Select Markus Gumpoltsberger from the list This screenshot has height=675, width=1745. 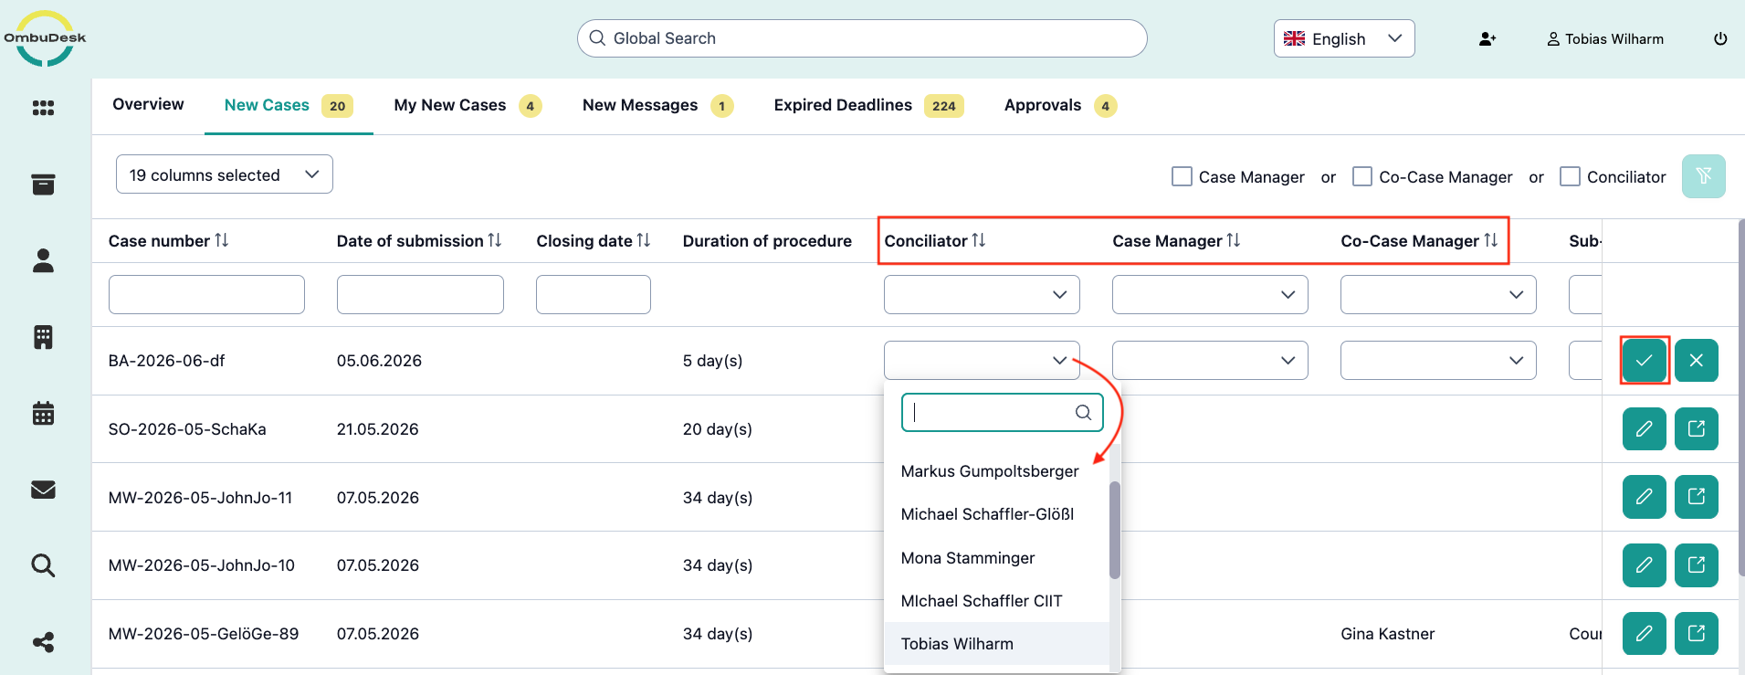pos(996,471)
